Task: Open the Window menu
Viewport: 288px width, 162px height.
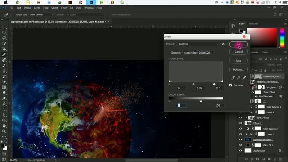Action: [89, 8]
